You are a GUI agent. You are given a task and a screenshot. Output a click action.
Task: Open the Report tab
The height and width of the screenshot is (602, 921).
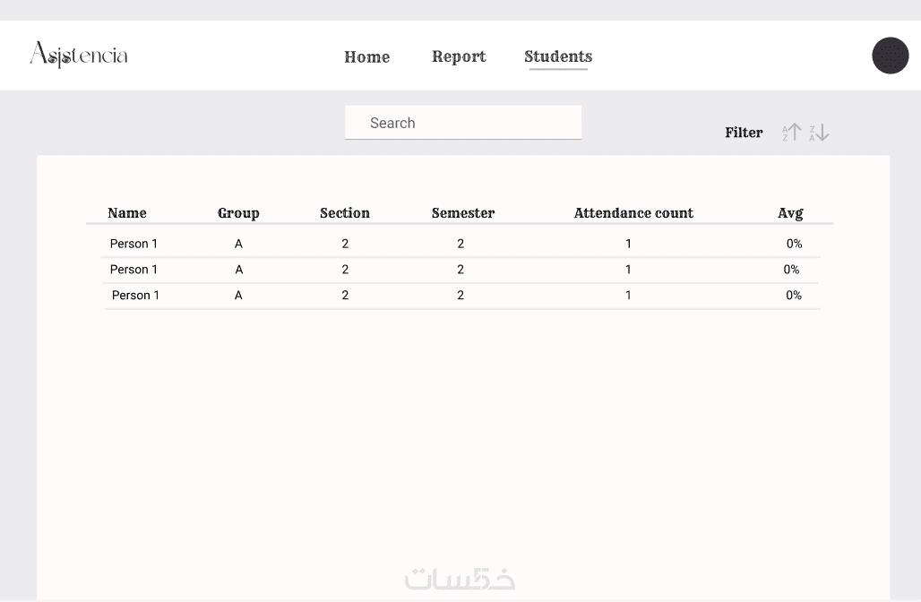click(459, 56)
